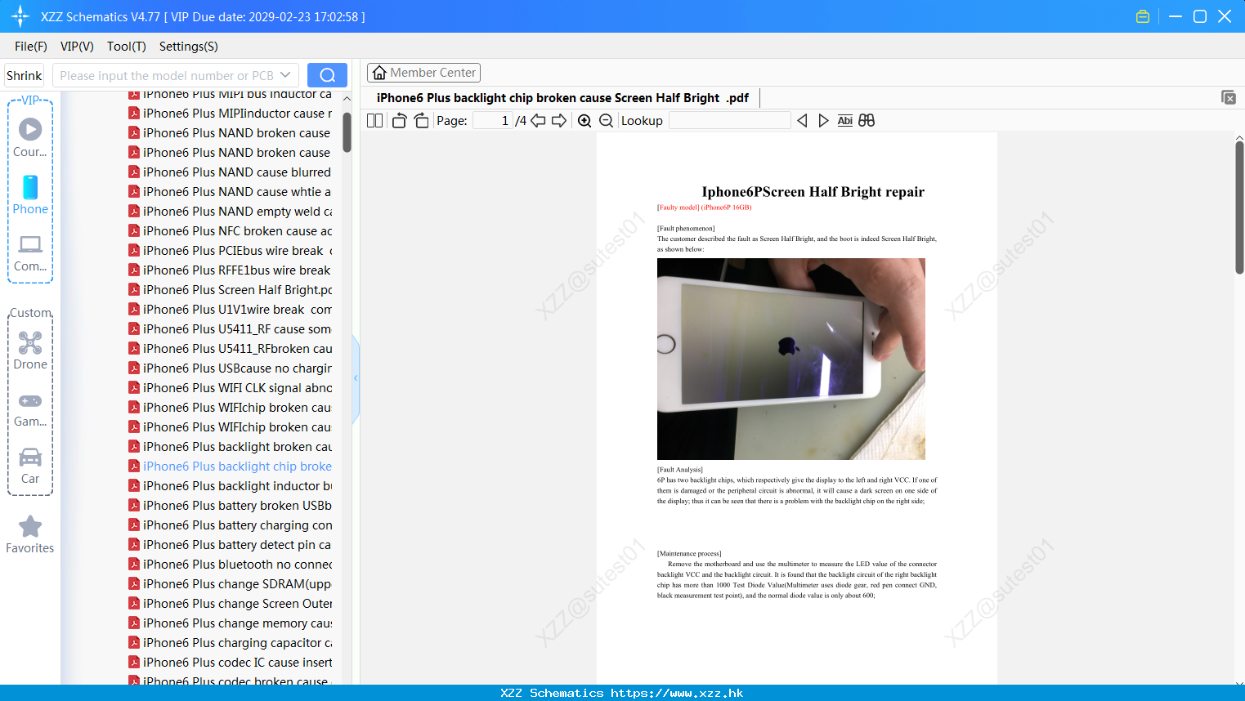This screenshot has width=1245, height=701.
Task: Select the backlight chip broken PDF tab
Action: [562, 98]
